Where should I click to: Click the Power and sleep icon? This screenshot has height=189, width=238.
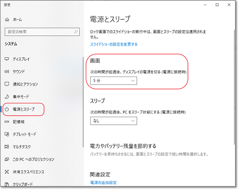7,109
